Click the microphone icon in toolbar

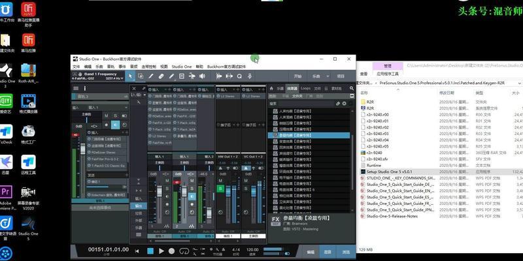(249, 76)
